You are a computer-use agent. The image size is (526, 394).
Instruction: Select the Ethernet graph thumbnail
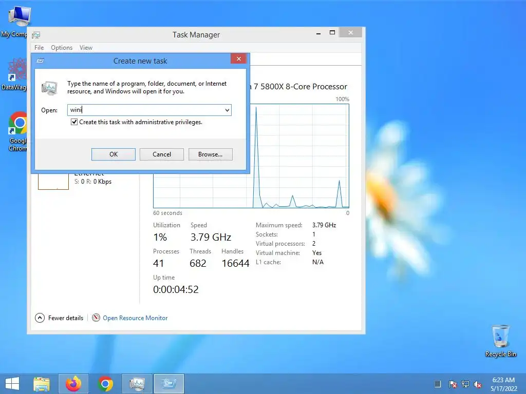[x=53, y=182]
